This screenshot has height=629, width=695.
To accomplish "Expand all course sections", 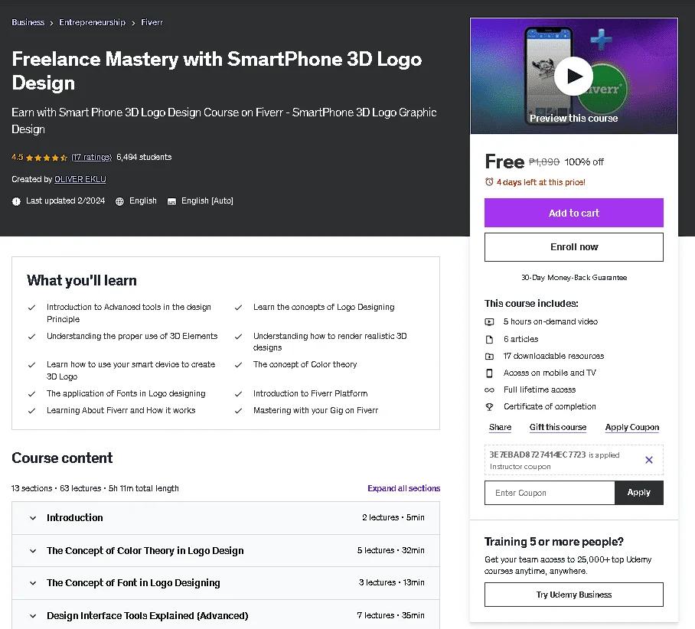I will click(x=404, y=488).
